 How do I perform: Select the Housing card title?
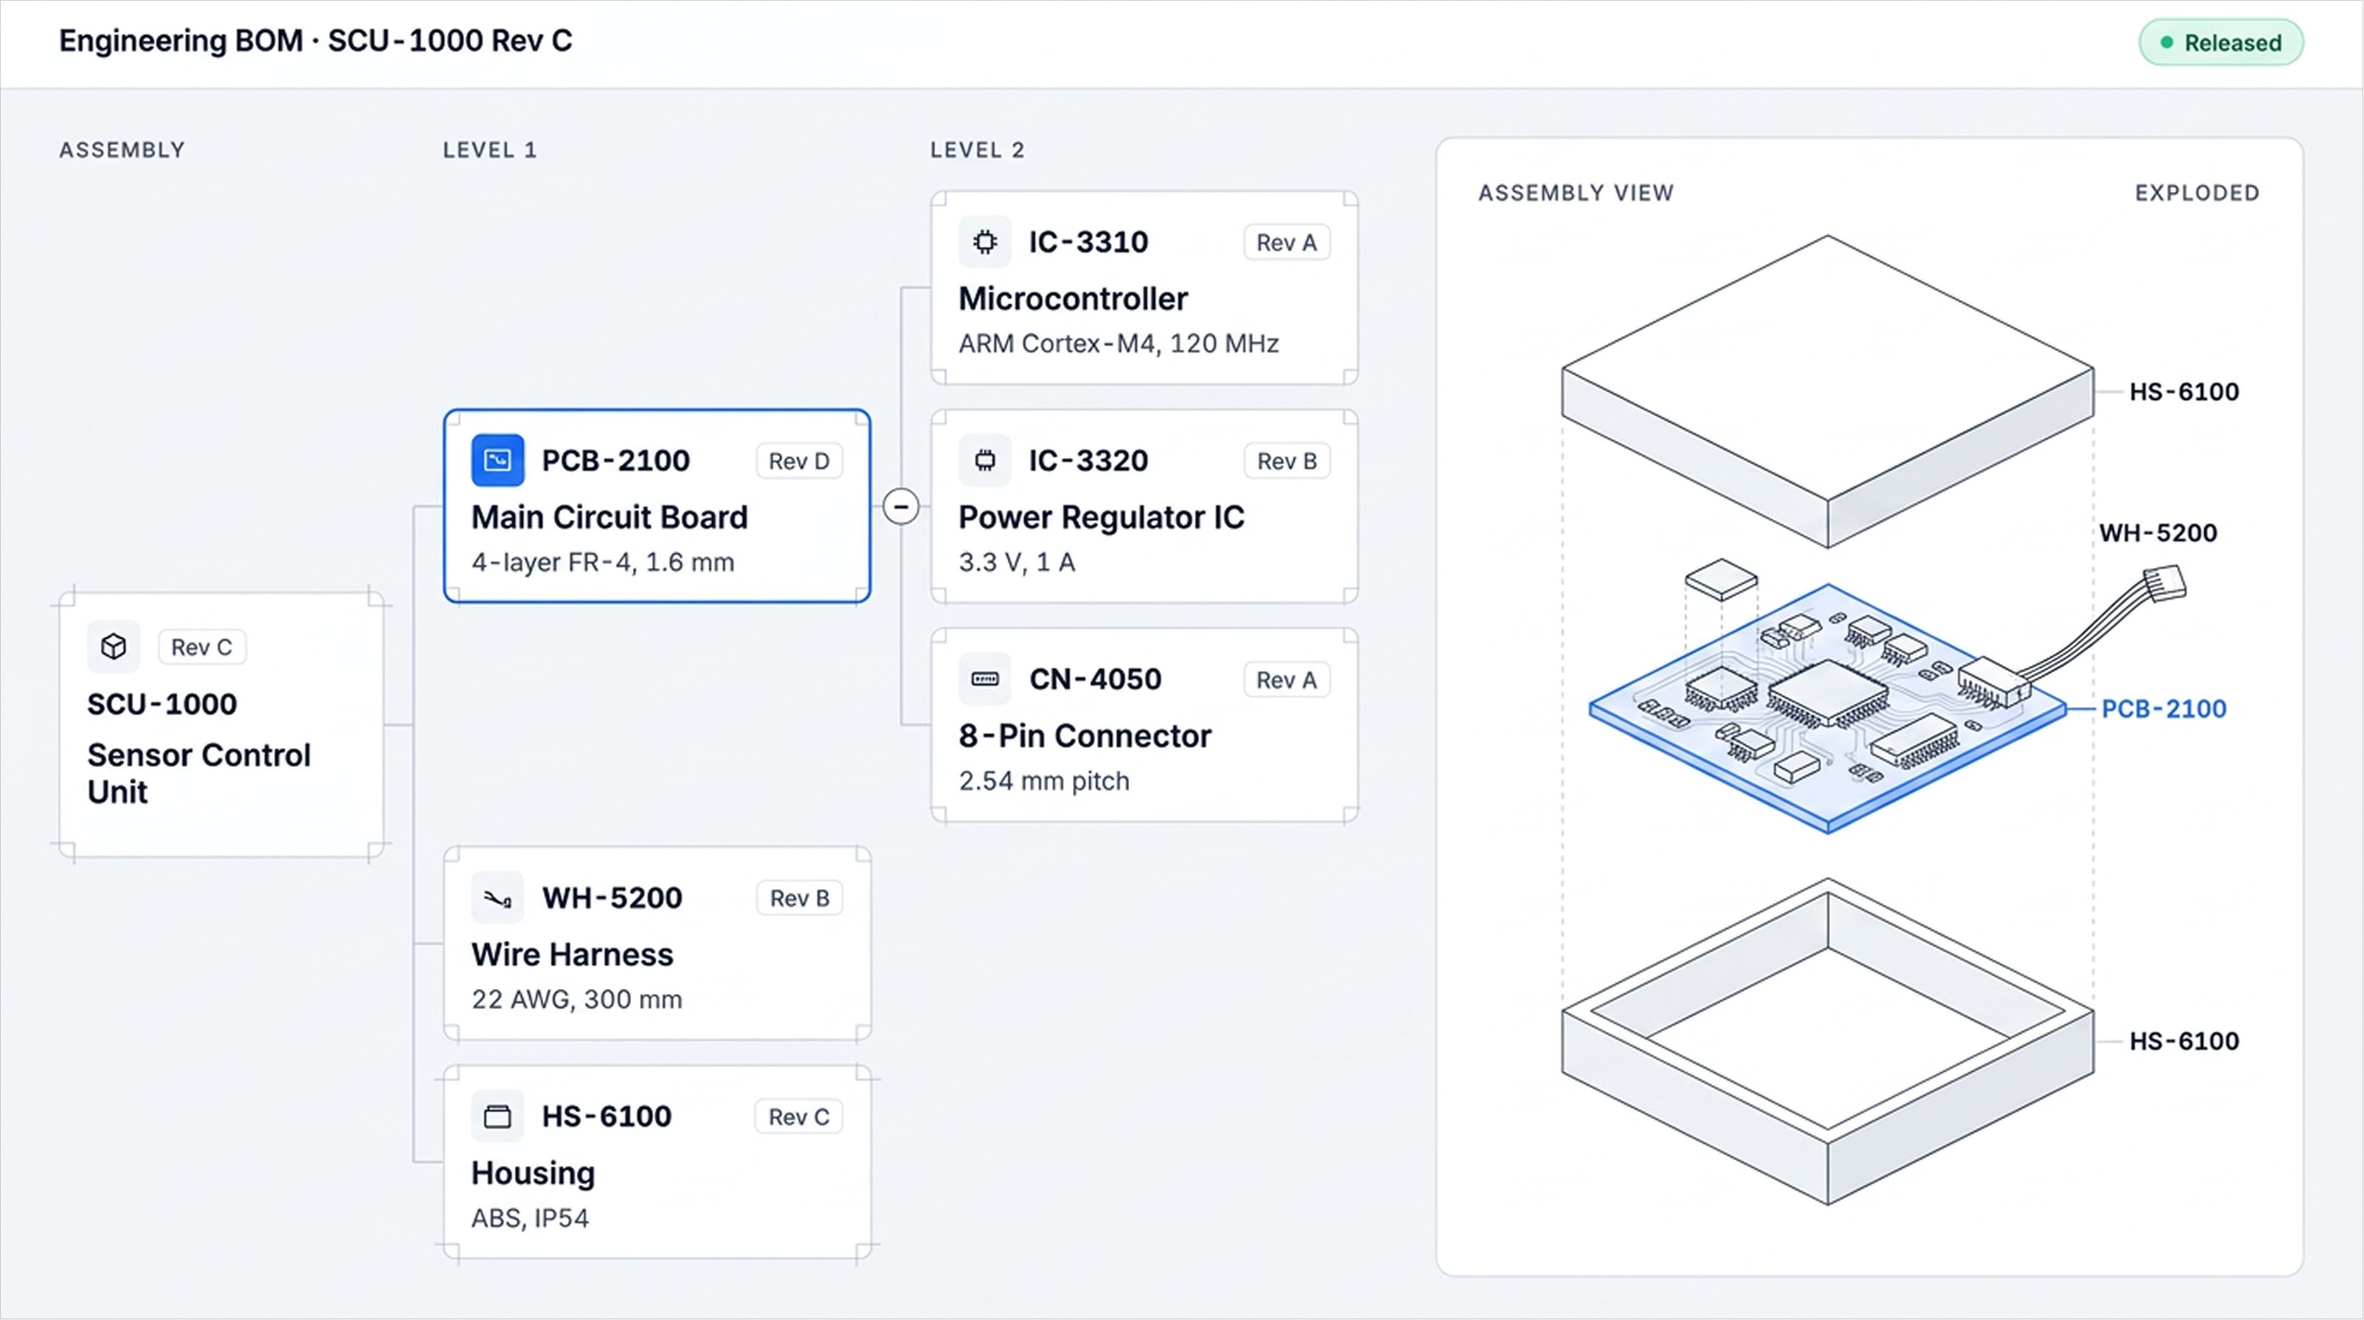click(x=533, y=1173)
